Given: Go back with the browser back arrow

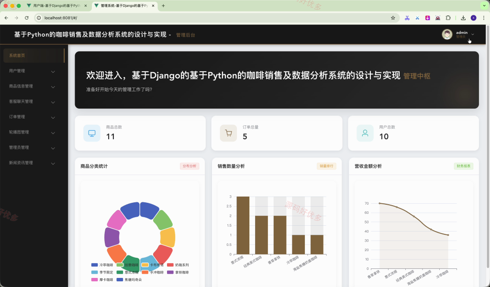Looking at the screenshot, I should pos(6,18).
